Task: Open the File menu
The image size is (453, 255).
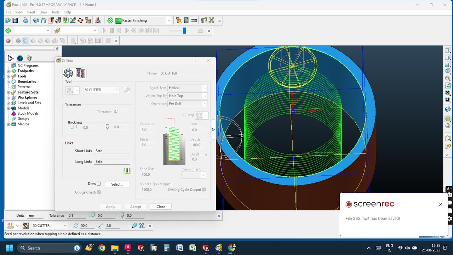Action: pos(8,12)
